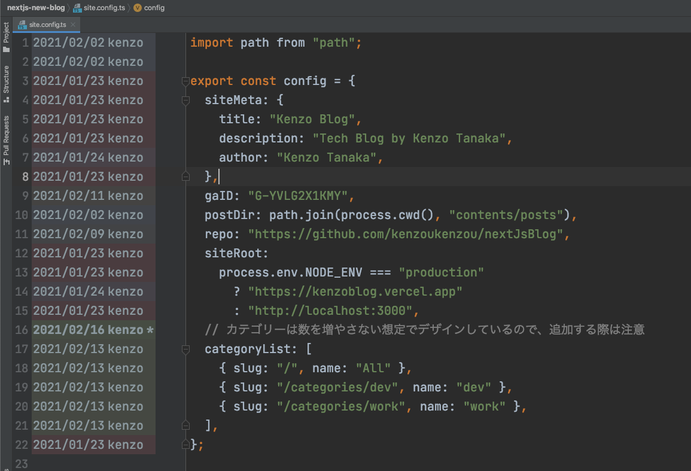Click the 2021/02/16 annotation with asterisk
Screen dimensions: 691x471
(93, 330)
